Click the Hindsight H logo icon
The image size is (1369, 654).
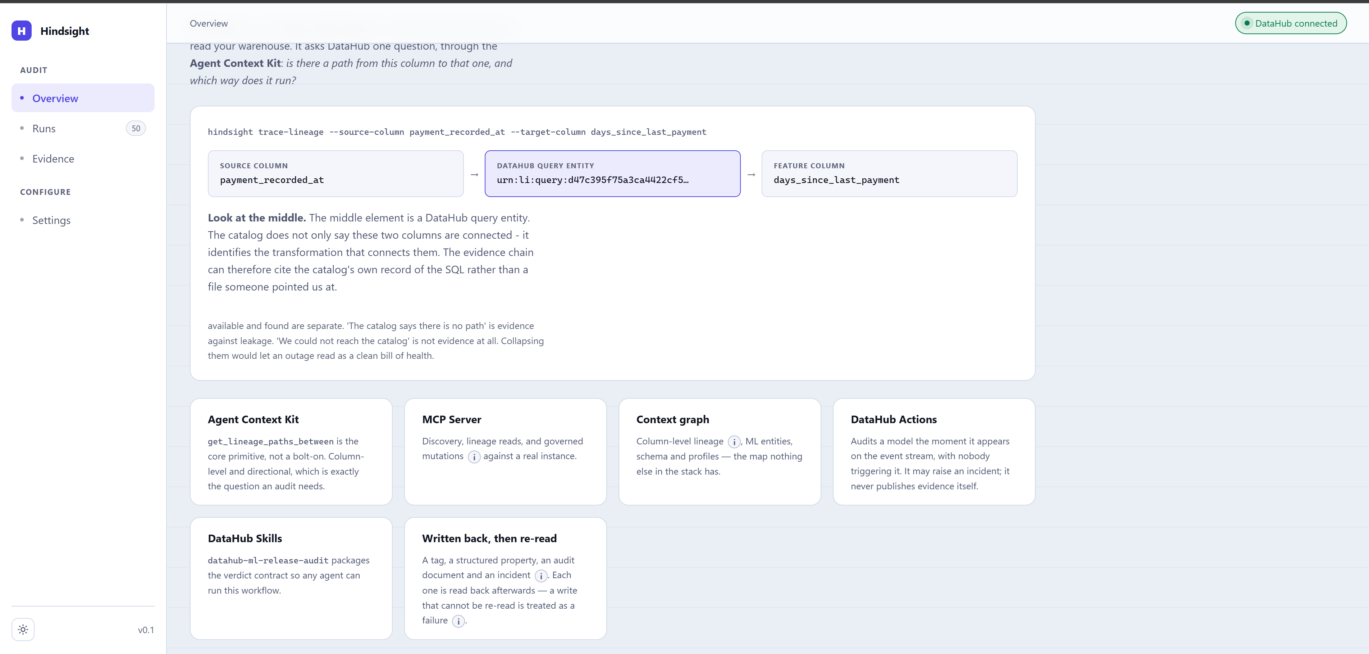click(x=21, y=31)
